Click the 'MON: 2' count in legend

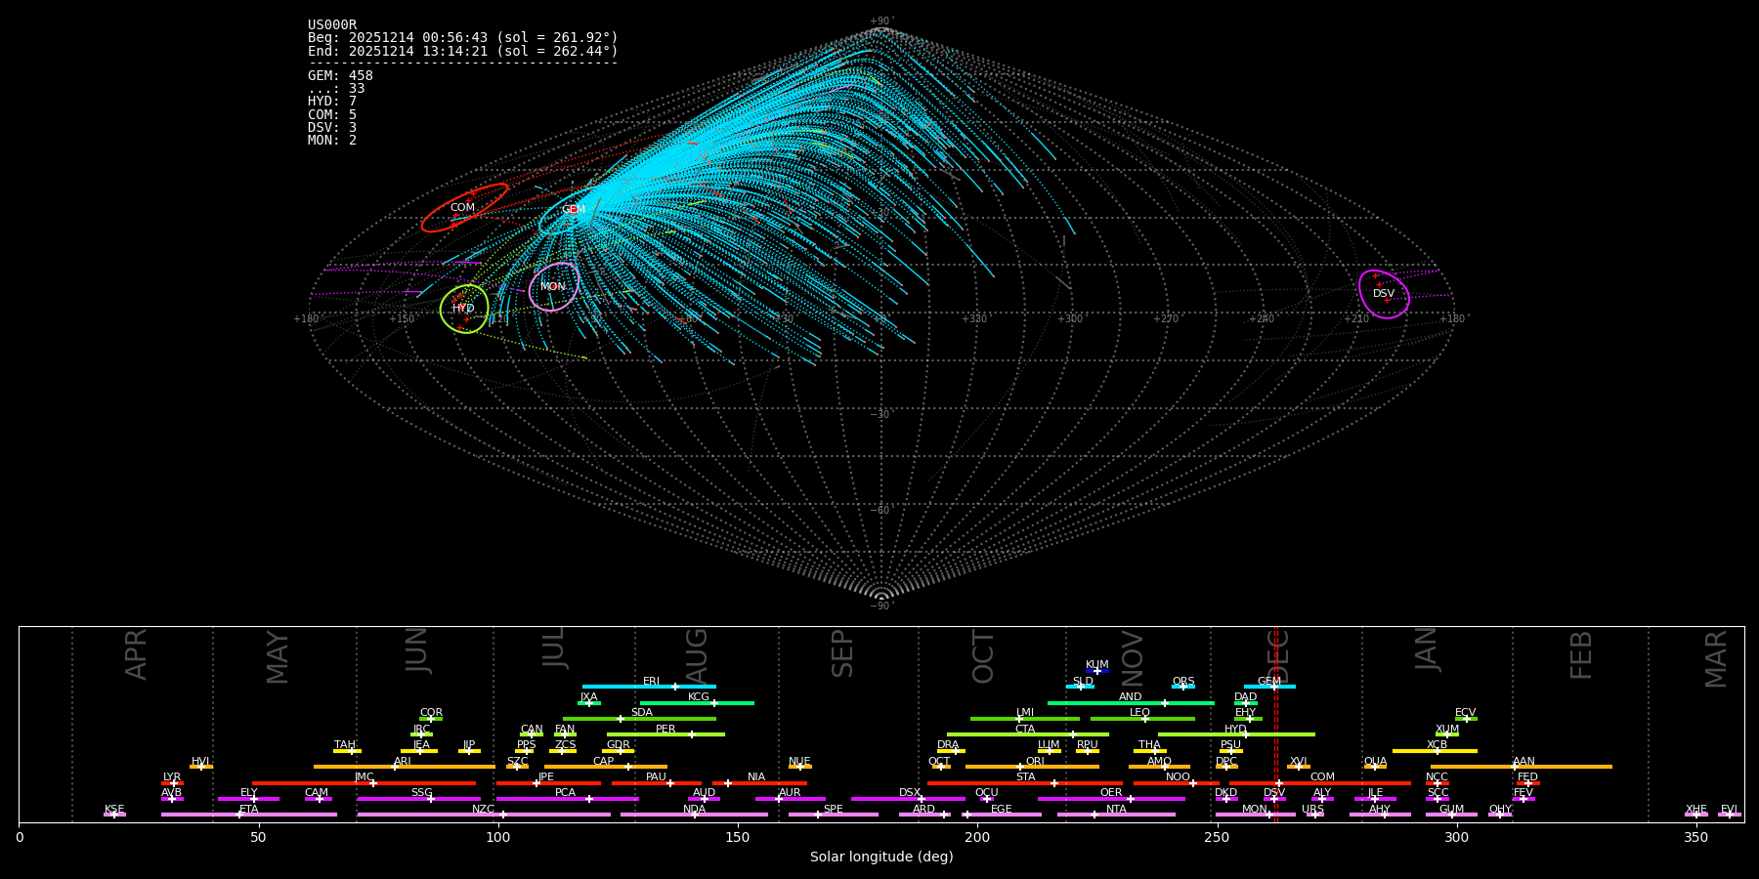(332, 140)
